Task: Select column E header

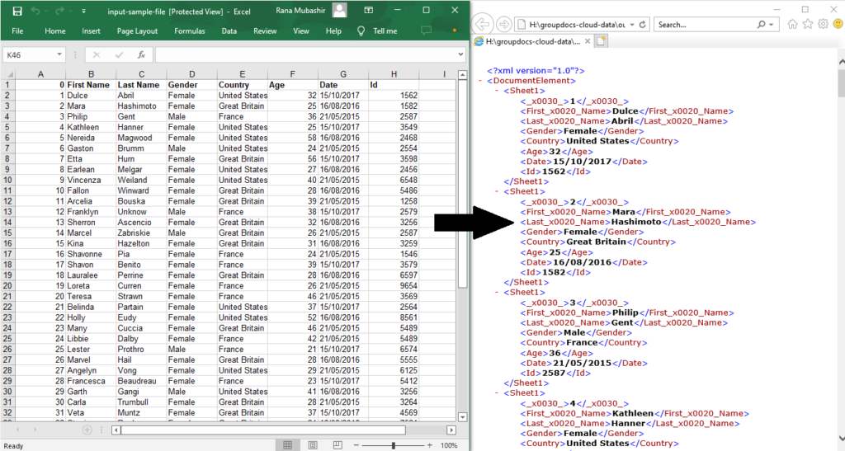Action: pos(242,74)
